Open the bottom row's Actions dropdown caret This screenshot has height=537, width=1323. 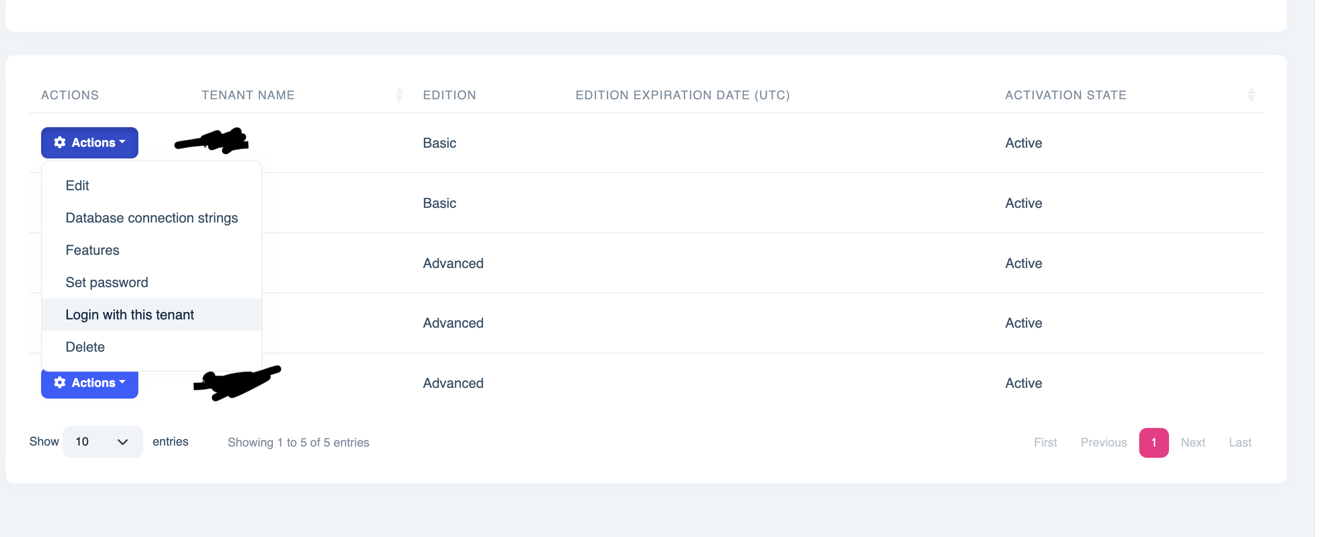(x=122, y=382)
